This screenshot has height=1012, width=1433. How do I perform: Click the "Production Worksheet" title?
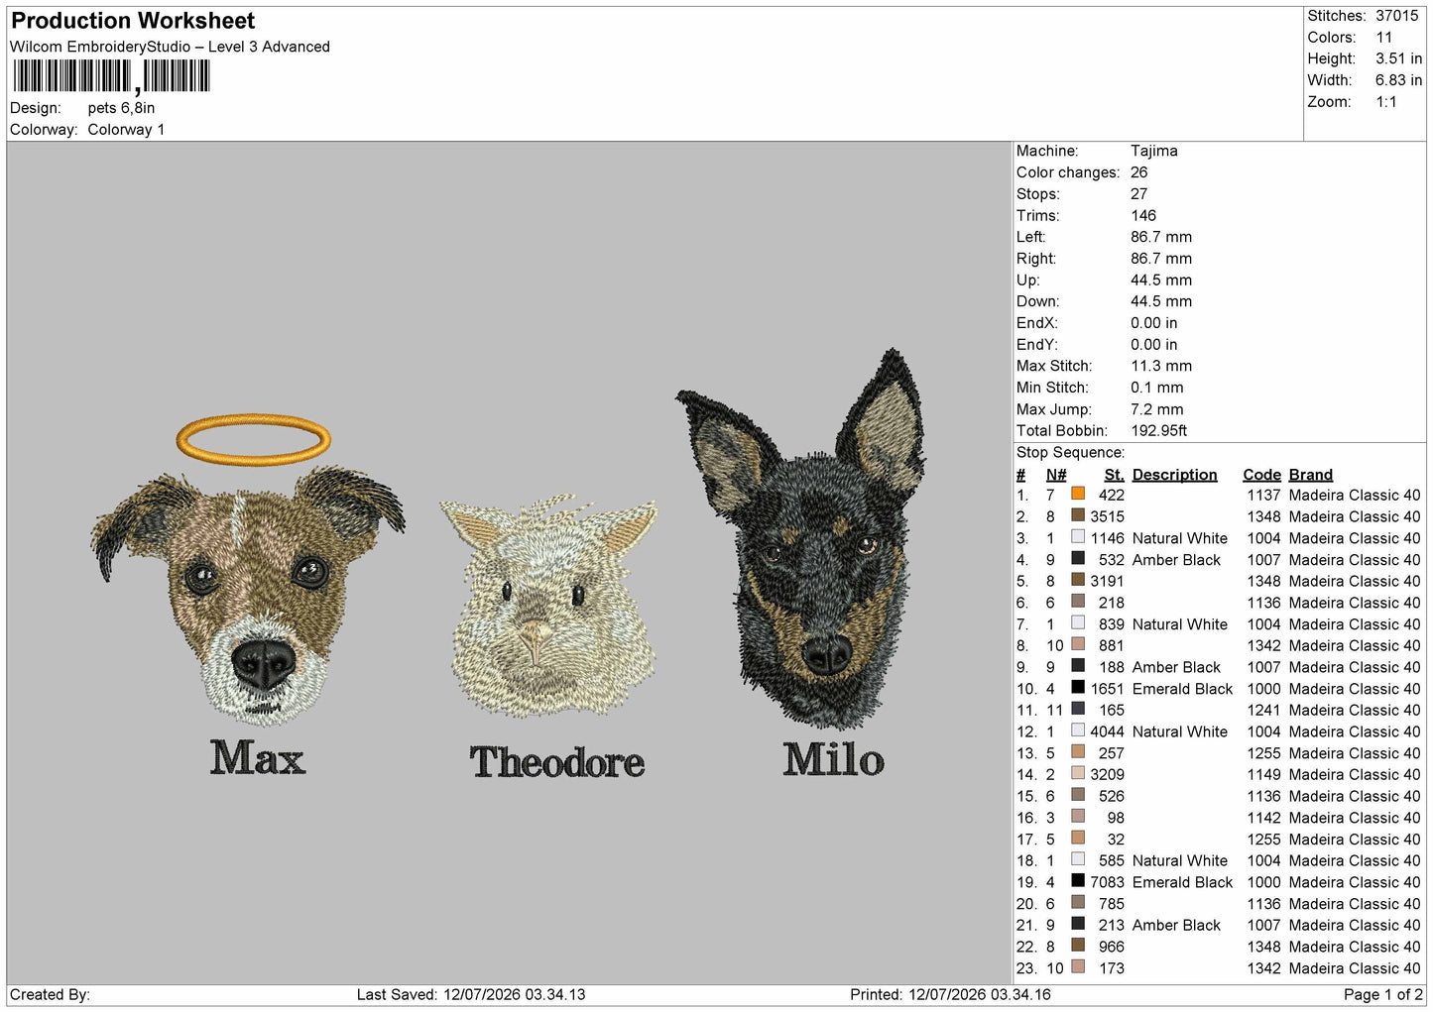(133, 21)
